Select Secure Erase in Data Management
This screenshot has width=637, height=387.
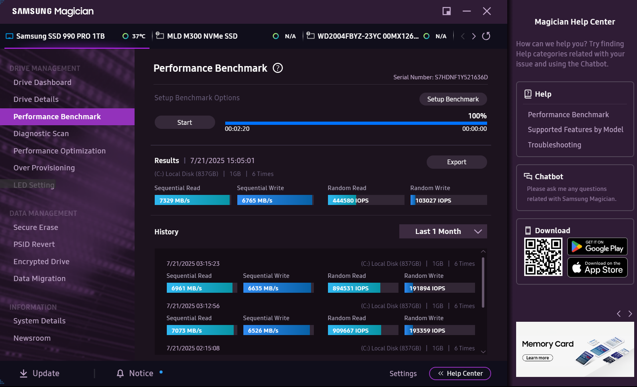[36, 228]
